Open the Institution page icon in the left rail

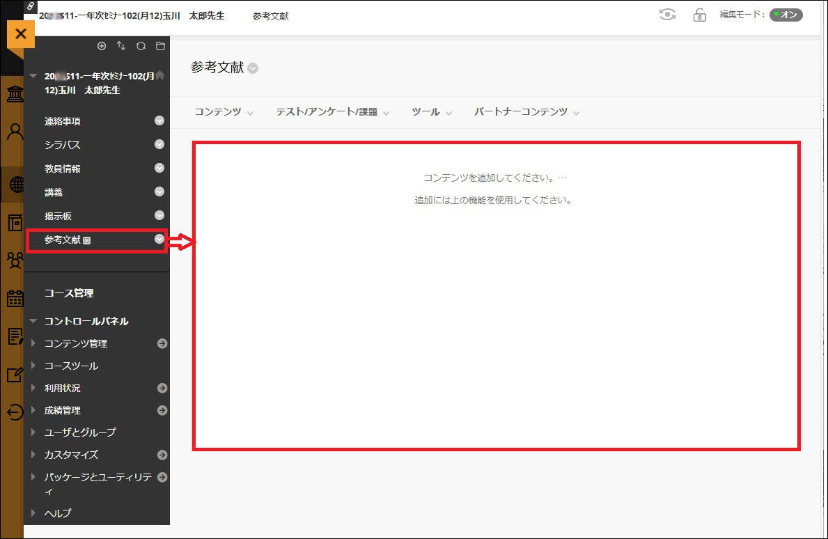tap(15, 94)
